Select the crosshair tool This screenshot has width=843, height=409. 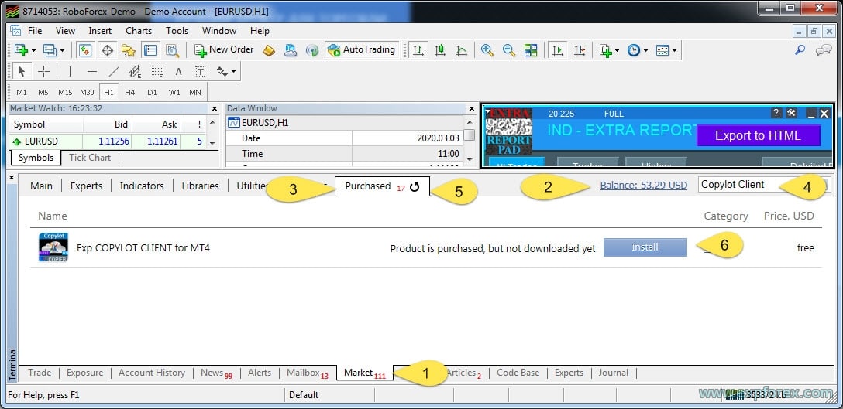43,71
